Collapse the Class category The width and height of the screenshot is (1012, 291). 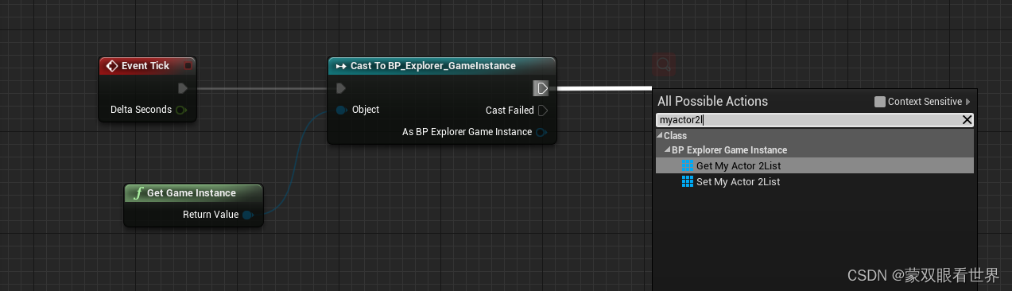(x=660, y=136)
